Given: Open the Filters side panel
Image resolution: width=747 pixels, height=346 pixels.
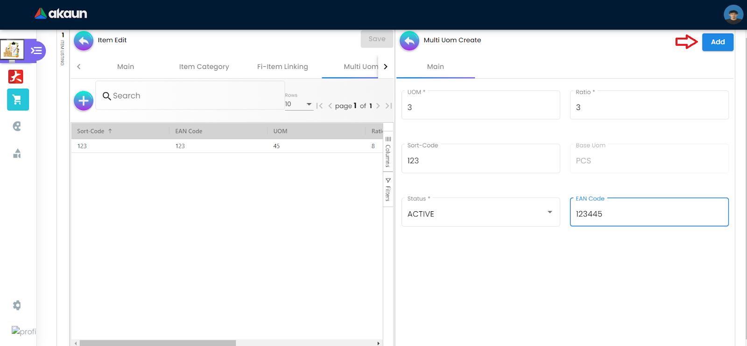Looking at the screenshot, I should (x=388, y=190).
